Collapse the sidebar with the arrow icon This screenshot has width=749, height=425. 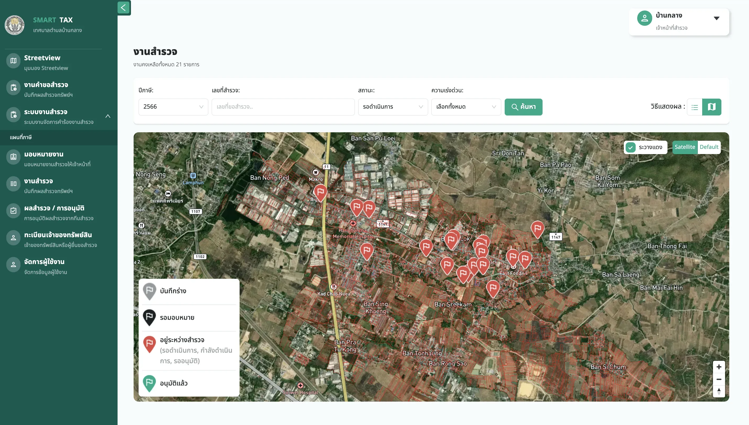pyautogui.click(x=123, y=8)
